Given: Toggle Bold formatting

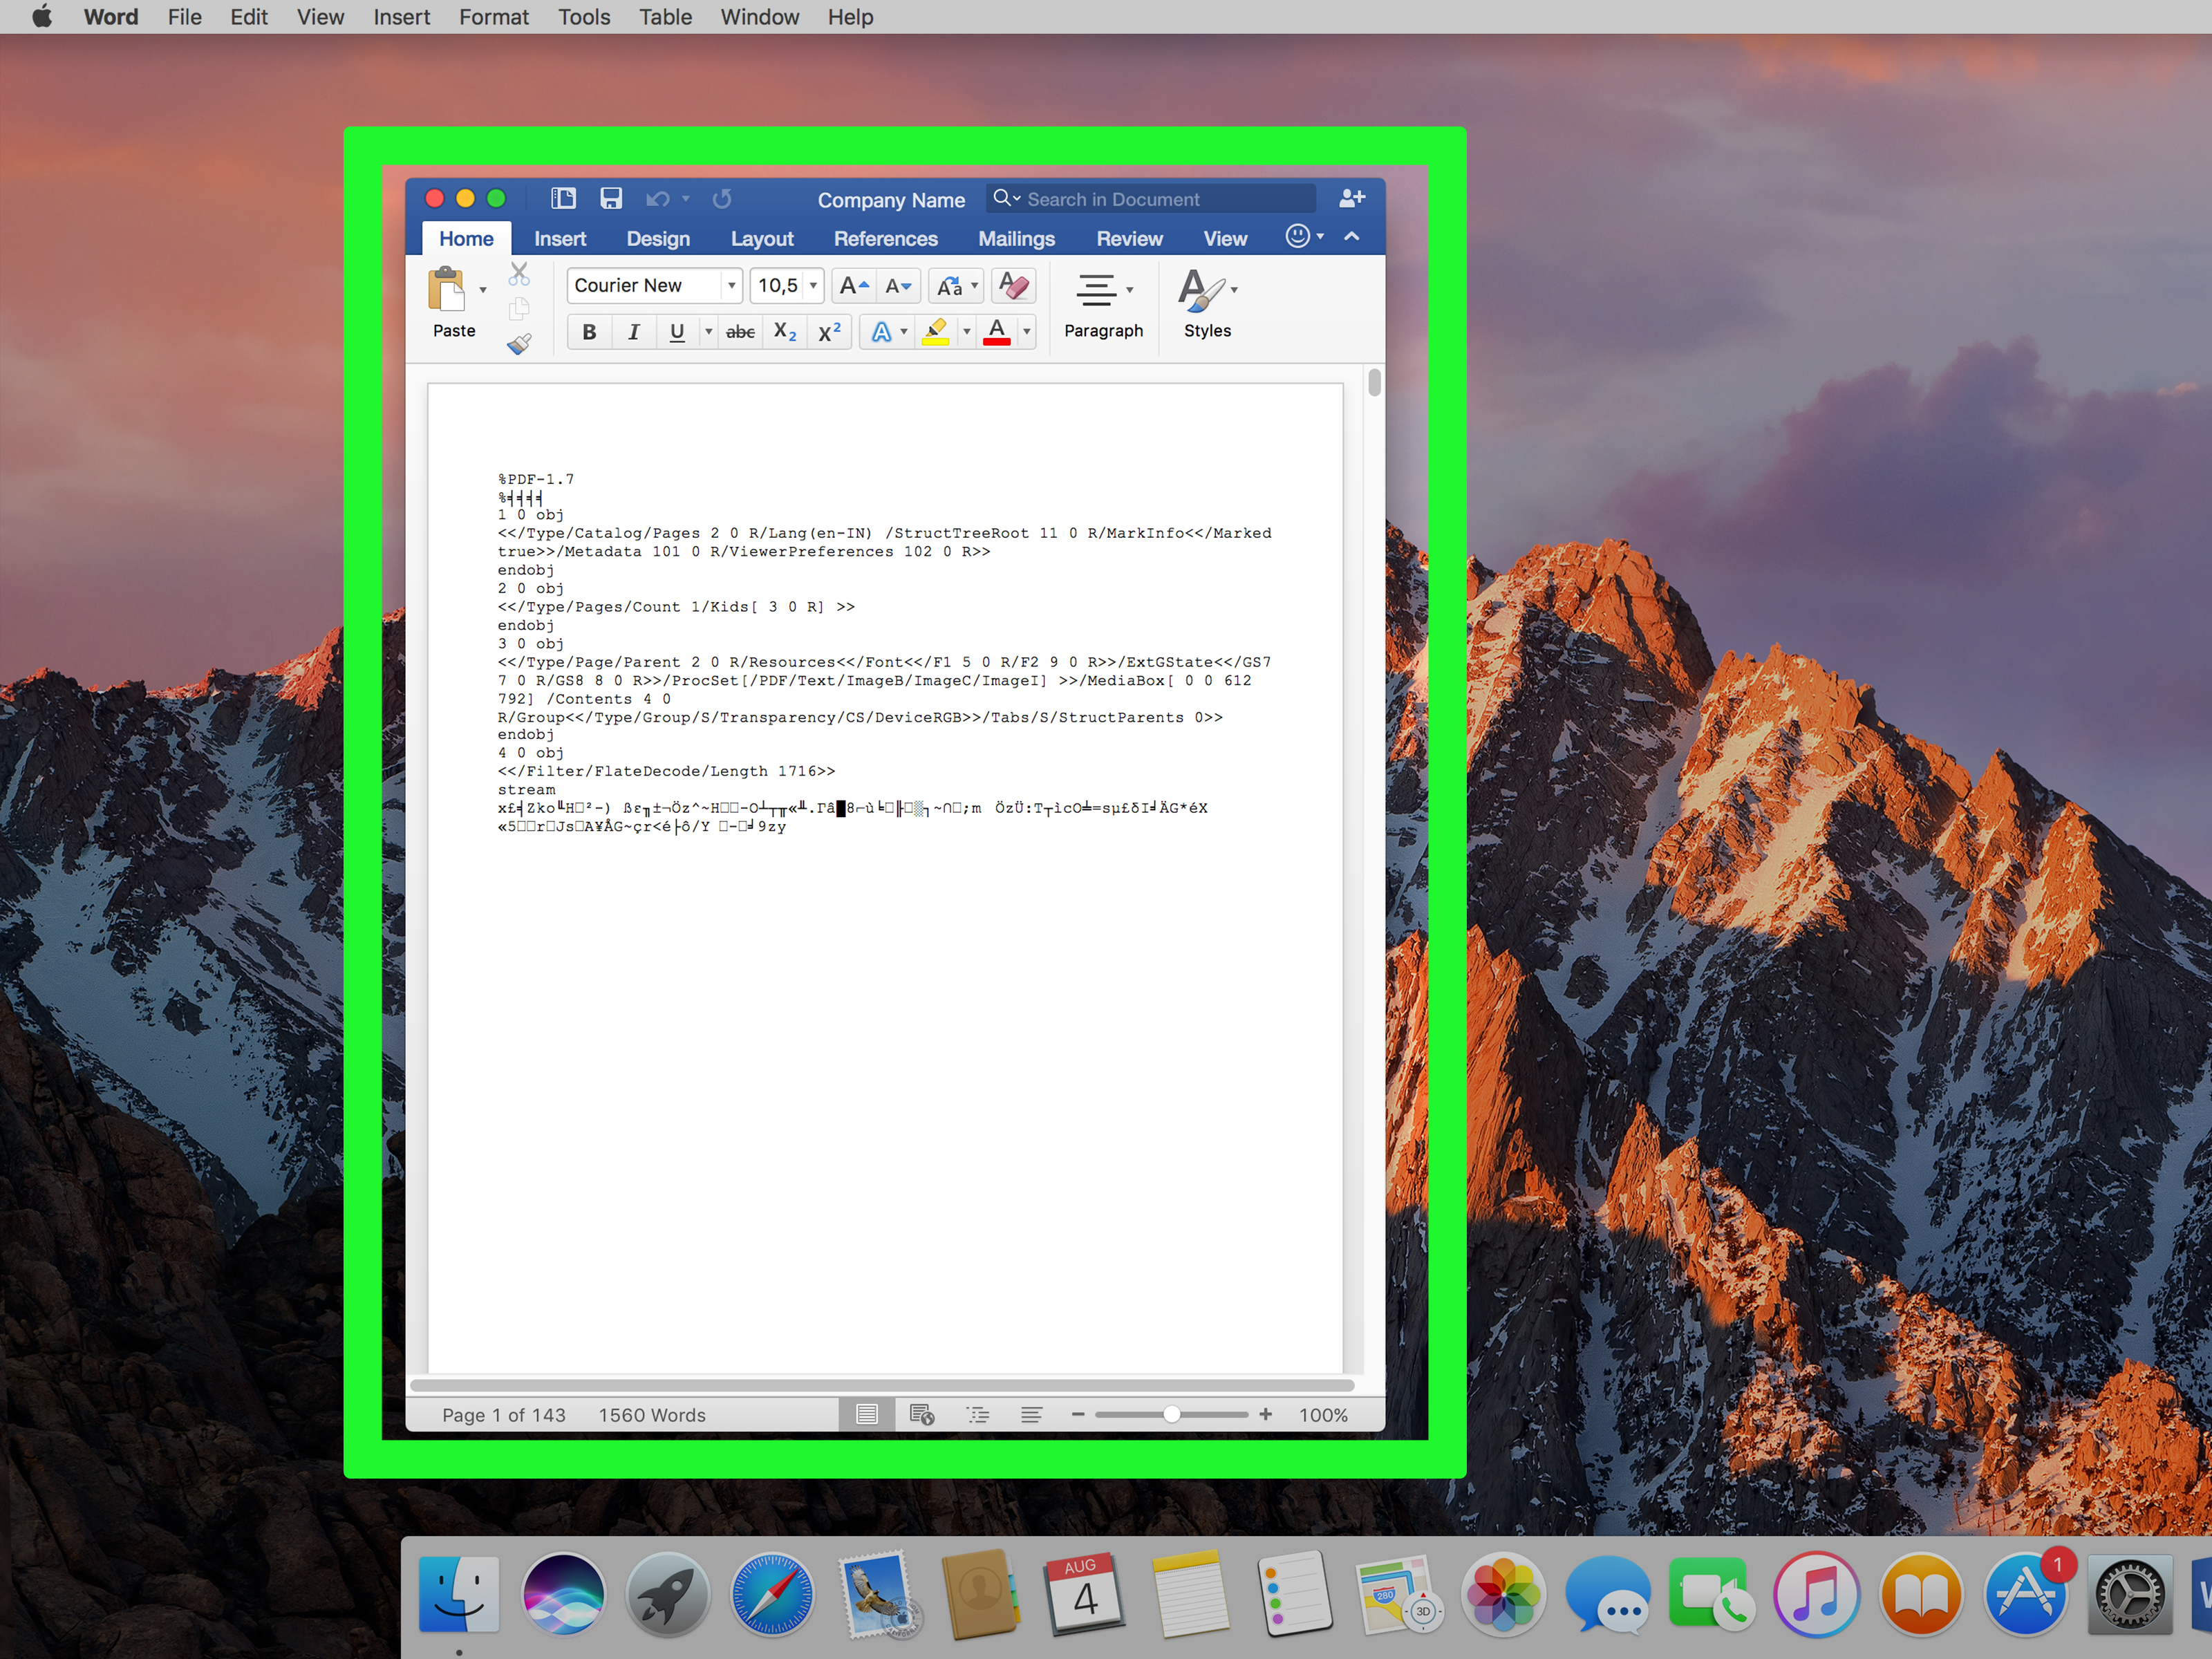Looking at the screenshot, I should point(589,332).
